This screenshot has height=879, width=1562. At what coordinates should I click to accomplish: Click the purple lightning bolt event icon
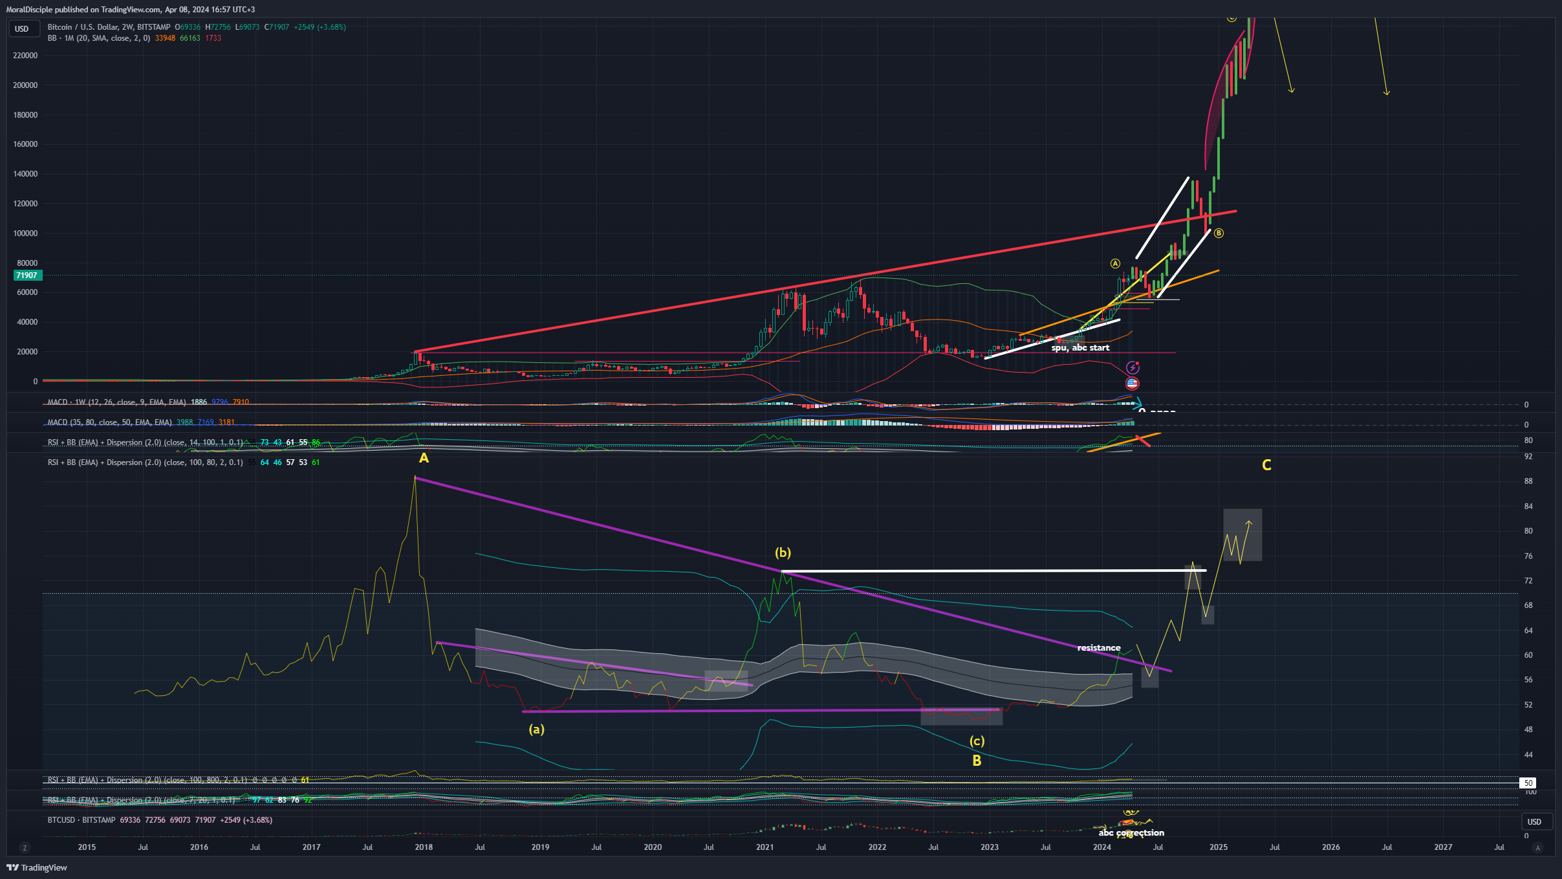(1132, 367)
